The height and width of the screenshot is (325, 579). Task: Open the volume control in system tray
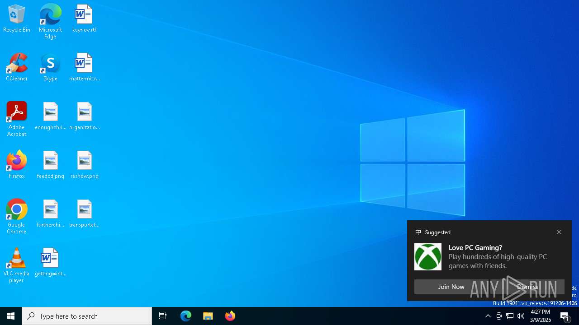pos(521,316)
